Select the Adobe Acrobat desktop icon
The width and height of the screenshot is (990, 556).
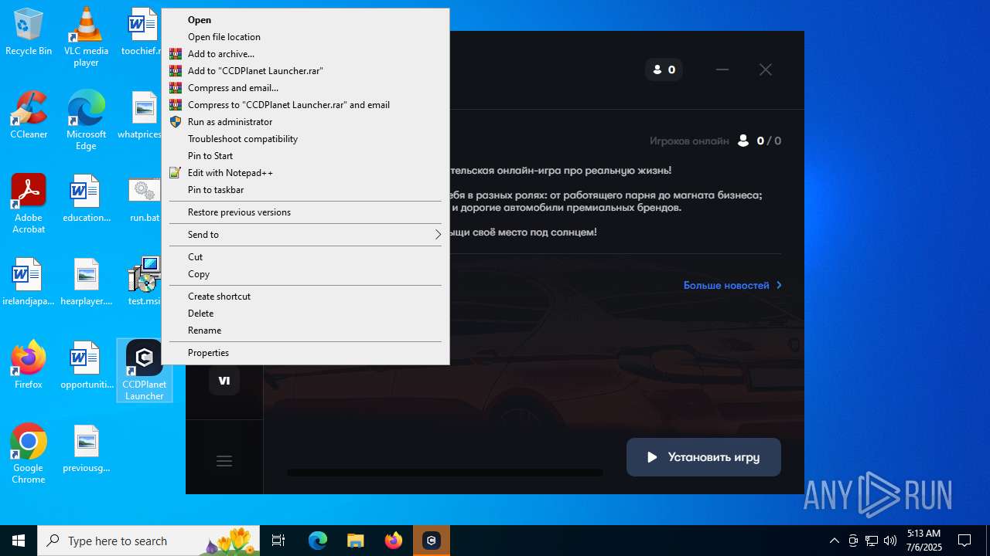[29, 204]
